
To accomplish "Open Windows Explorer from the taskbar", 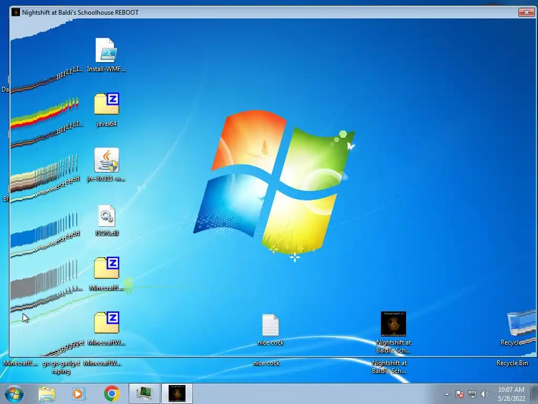I will click(x=47, y=393).
